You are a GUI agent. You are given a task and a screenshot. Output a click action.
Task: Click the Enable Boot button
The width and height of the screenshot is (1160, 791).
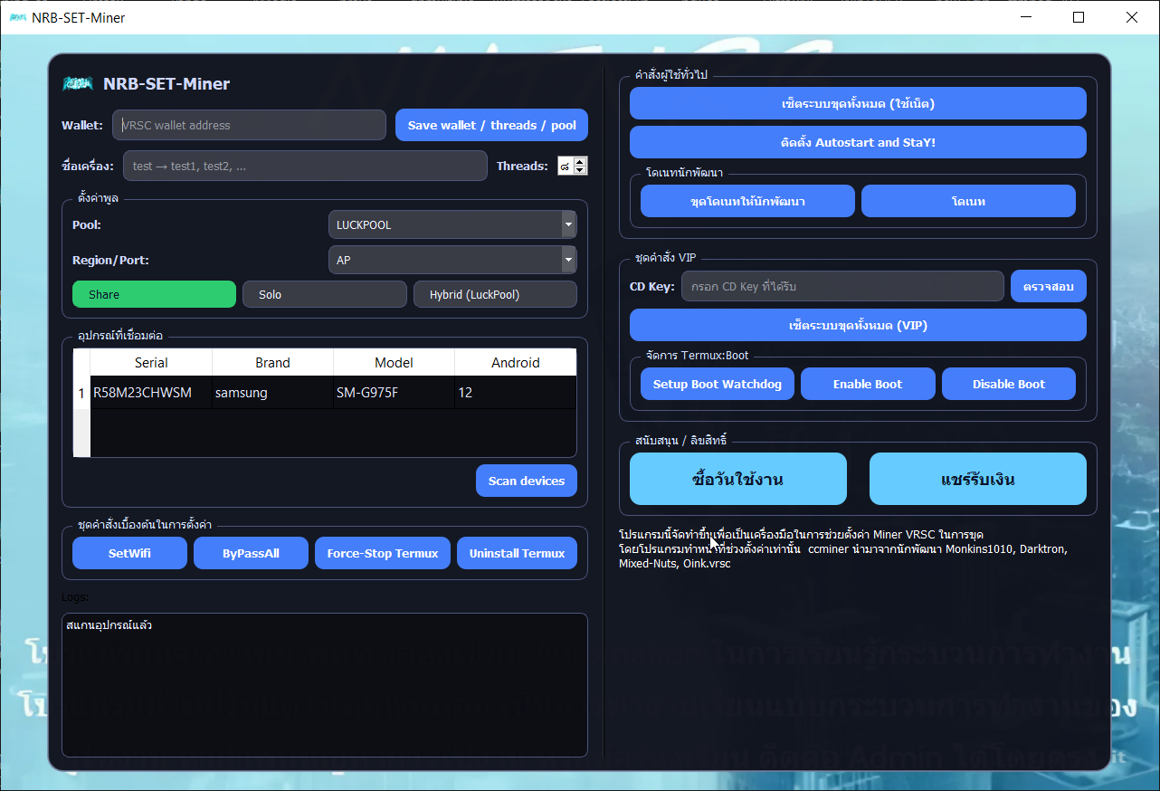pos(868,384)
